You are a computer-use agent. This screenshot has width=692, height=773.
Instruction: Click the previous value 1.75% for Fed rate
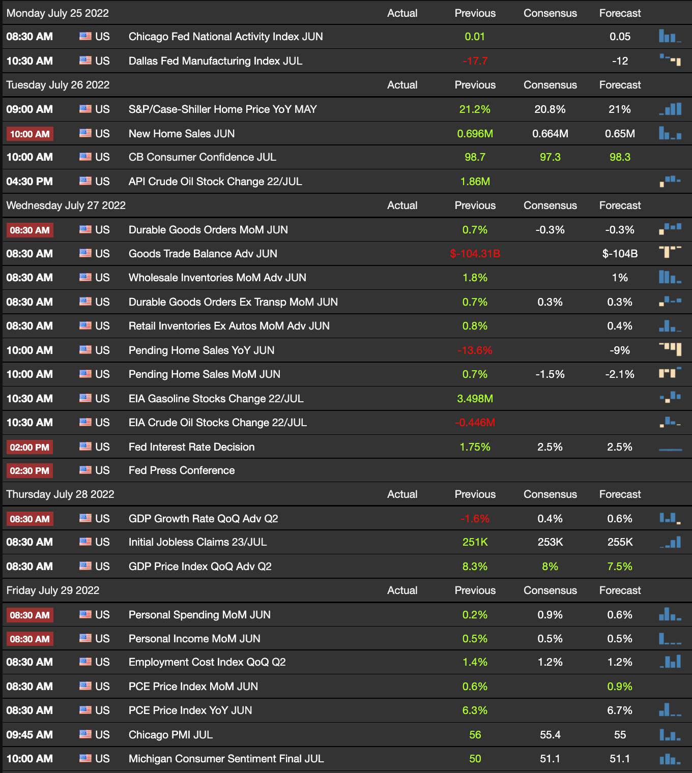475,447
